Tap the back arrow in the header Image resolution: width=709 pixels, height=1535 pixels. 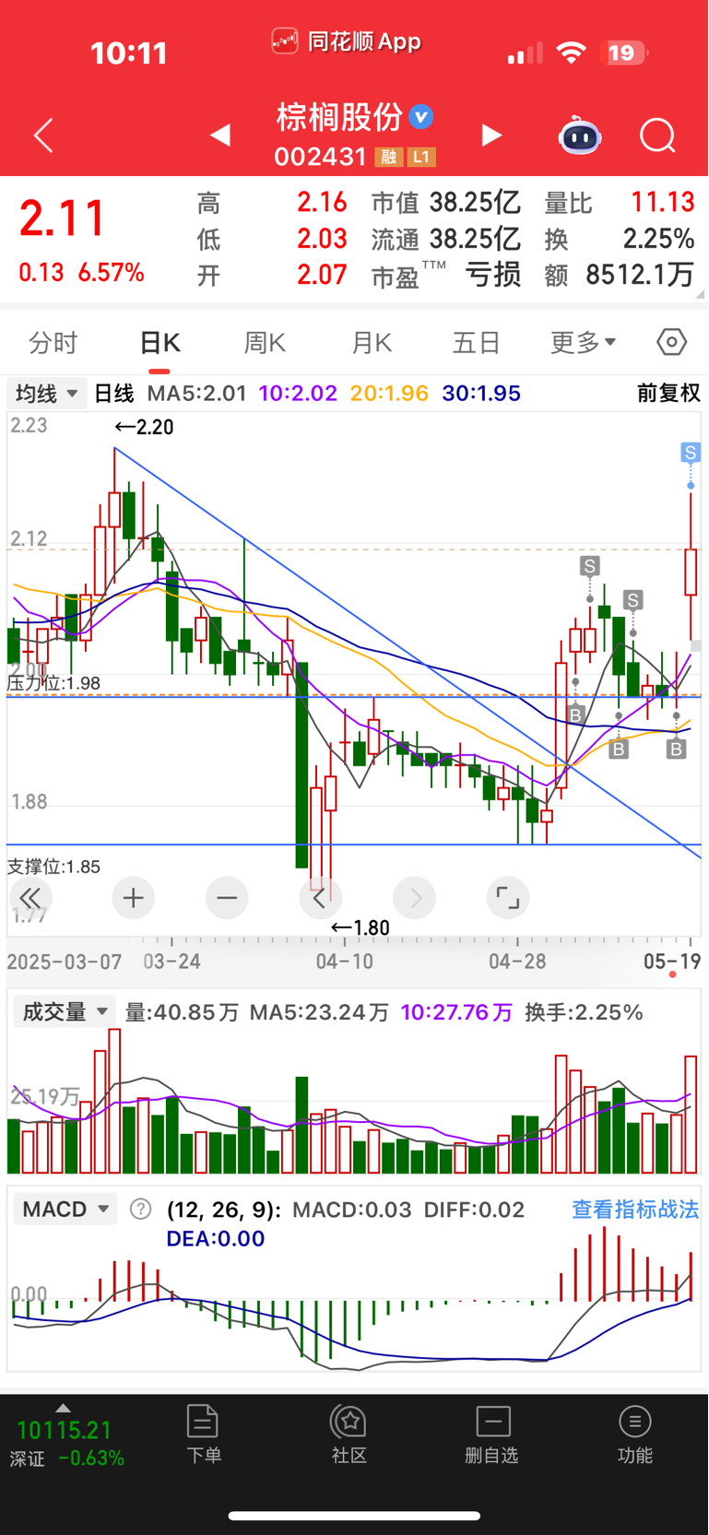pos(43,136)
